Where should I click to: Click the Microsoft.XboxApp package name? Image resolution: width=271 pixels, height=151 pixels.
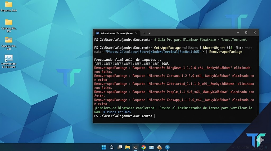tap(188, 100)
